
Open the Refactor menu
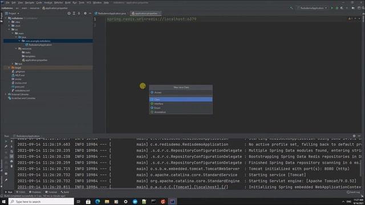58,2
